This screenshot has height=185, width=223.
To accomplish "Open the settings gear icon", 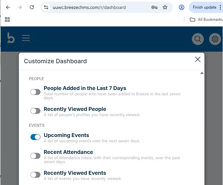I will [215, 39].
